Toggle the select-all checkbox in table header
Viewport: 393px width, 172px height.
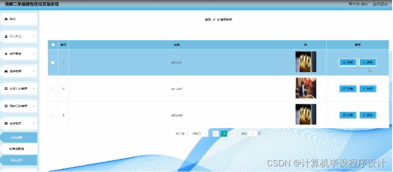(x=53, y=45)
